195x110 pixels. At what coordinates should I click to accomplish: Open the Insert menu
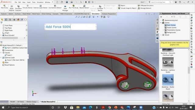[x=29, y=2]
